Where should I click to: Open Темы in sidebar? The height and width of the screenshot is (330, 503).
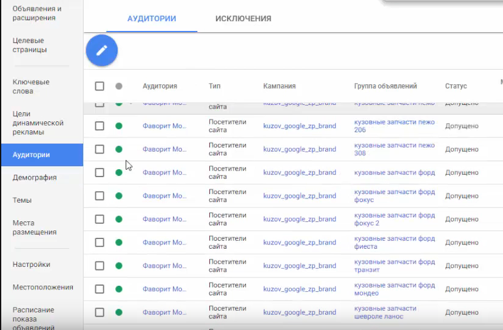[x=22, y=200]
